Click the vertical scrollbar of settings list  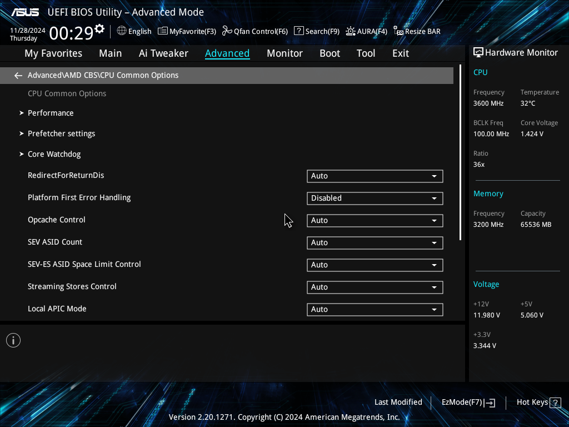tap(461, 153)
